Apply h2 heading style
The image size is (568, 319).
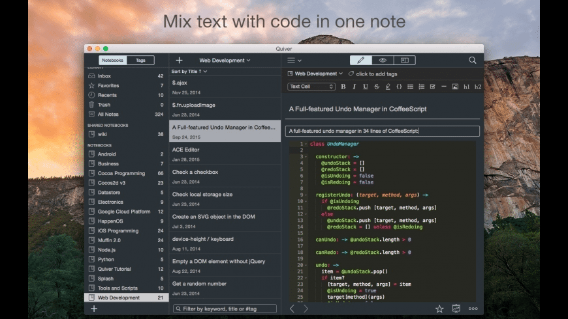[x=478, y=87]
